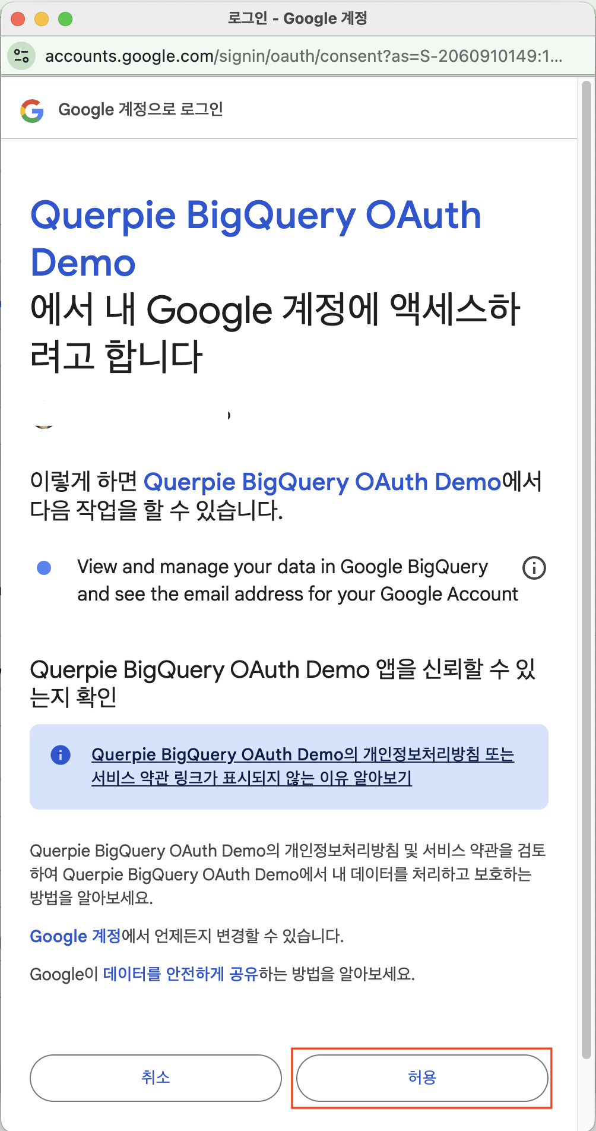
Task: Open the Google 계정 link
Action: [75, 936]
